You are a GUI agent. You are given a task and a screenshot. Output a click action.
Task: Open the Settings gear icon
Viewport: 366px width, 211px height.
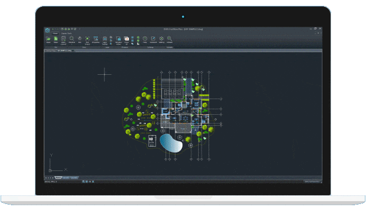(162, 39)
